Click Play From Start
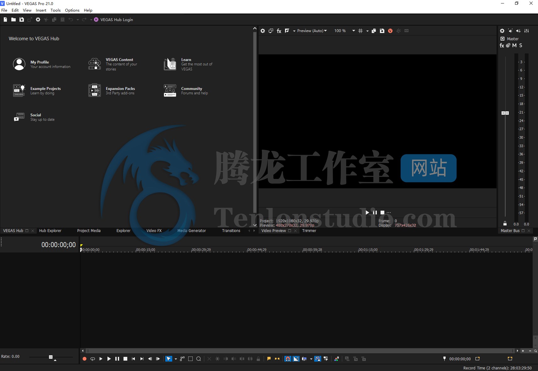The image size is (538, 371). (101, 359)
